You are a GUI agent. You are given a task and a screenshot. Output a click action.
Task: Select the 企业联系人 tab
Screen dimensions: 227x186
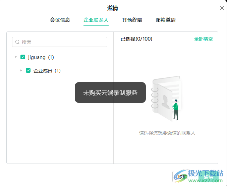pos(96,20)
